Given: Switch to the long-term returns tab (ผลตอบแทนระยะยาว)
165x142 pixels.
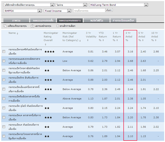Looking at the screenshot, I should pos(70,20).
